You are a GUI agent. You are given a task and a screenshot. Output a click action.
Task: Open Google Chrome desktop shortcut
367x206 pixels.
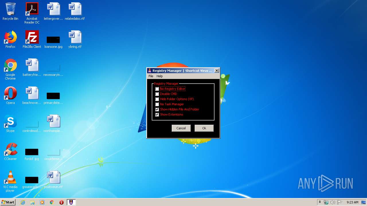click(x=10, y=69)
